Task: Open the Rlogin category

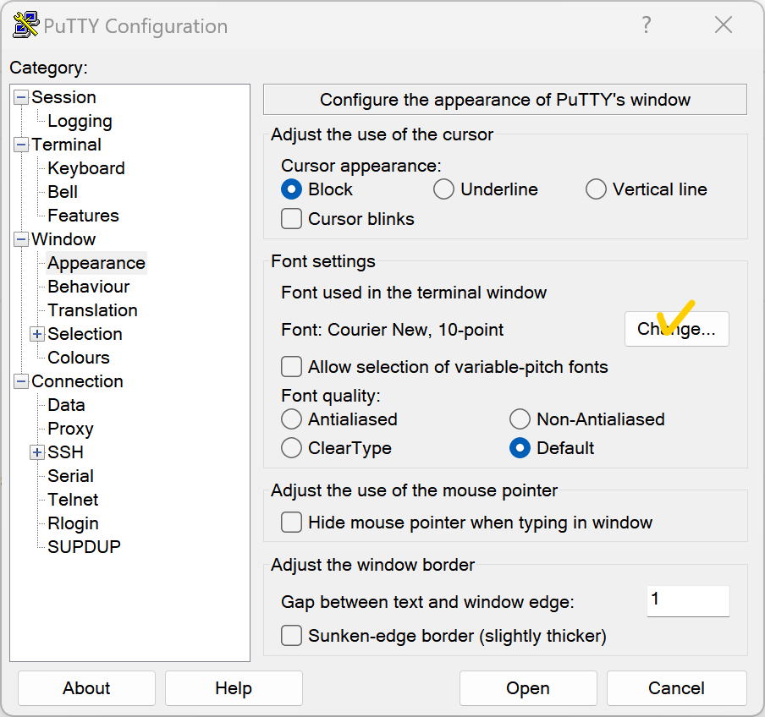Action: (x=73, y=523)
